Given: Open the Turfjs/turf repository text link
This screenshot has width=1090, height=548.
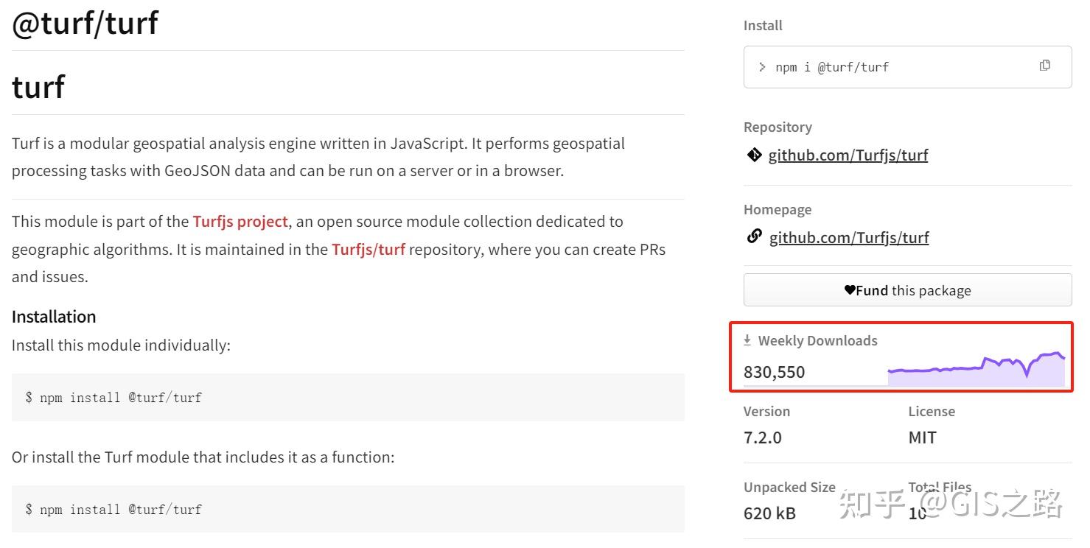Looking at the screenshot, I should coord(368,250).
